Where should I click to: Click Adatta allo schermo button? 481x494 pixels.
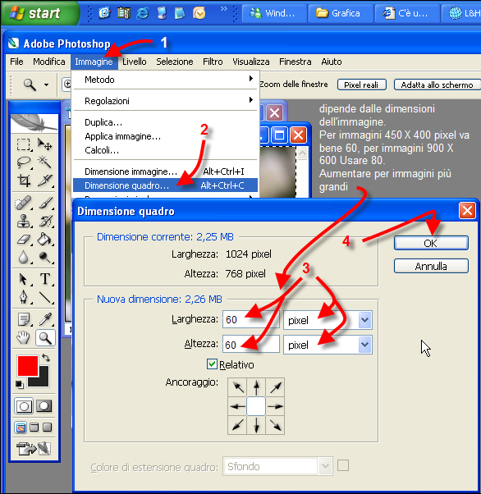click(x=437, y=85)
